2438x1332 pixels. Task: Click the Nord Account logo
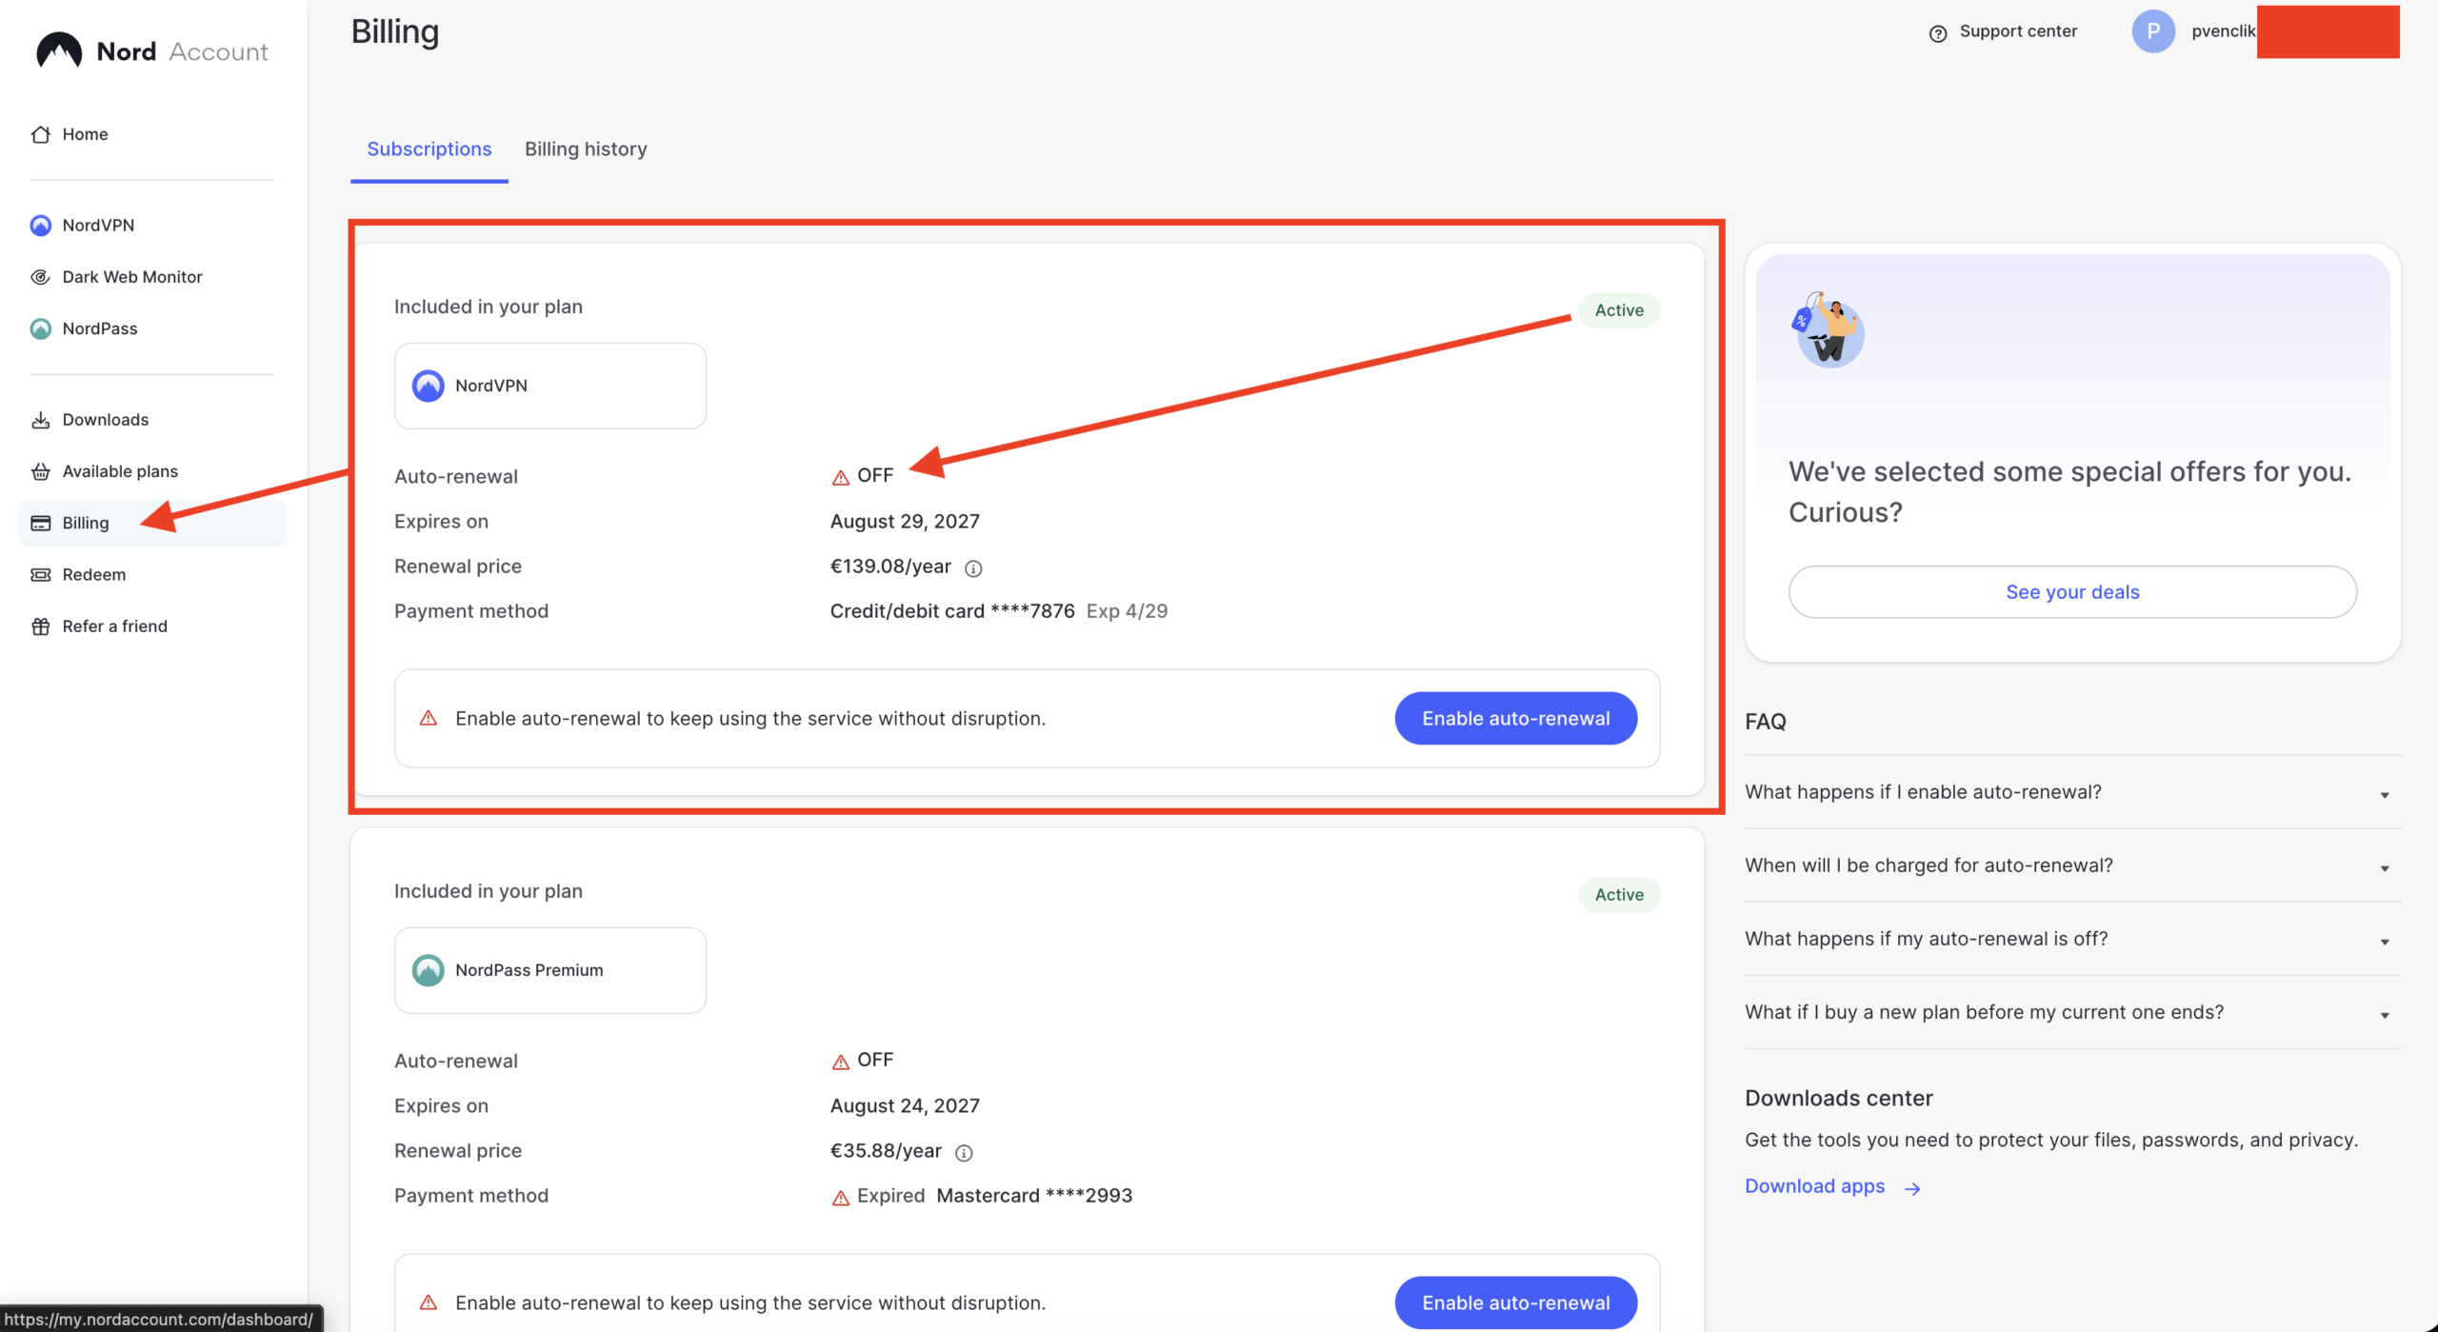click(150, 50)
